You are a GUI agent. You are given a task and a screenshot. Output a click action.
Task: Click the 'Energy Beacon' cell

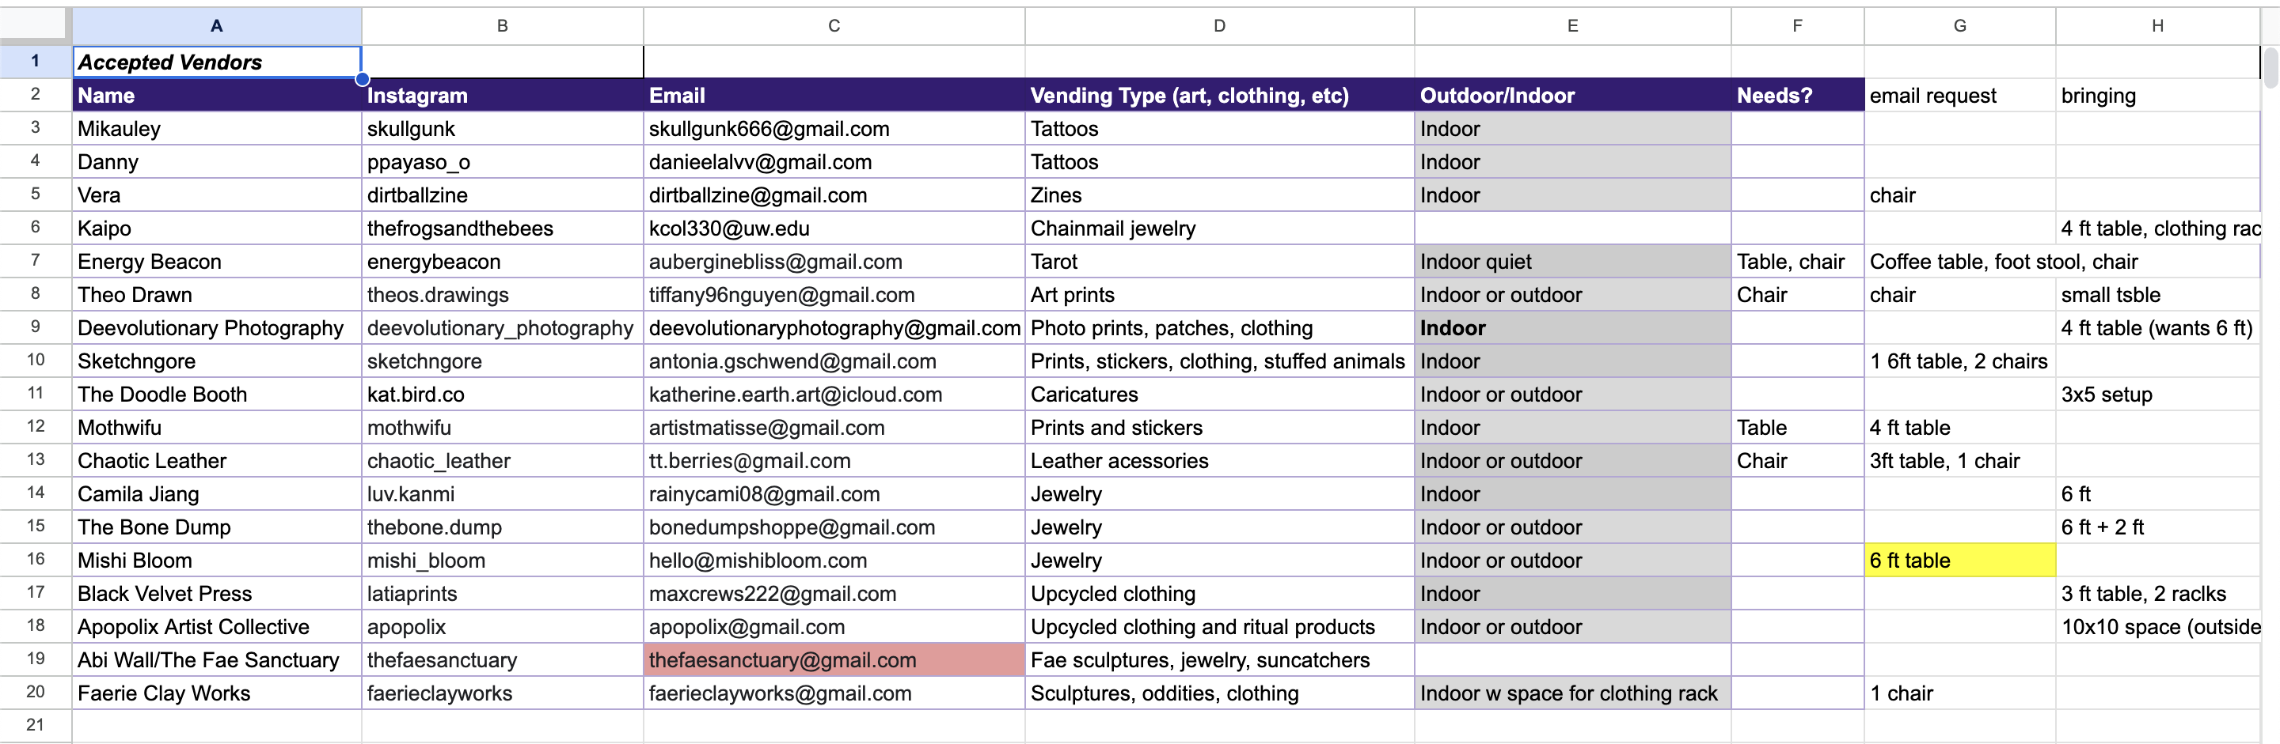coord(217,262)
